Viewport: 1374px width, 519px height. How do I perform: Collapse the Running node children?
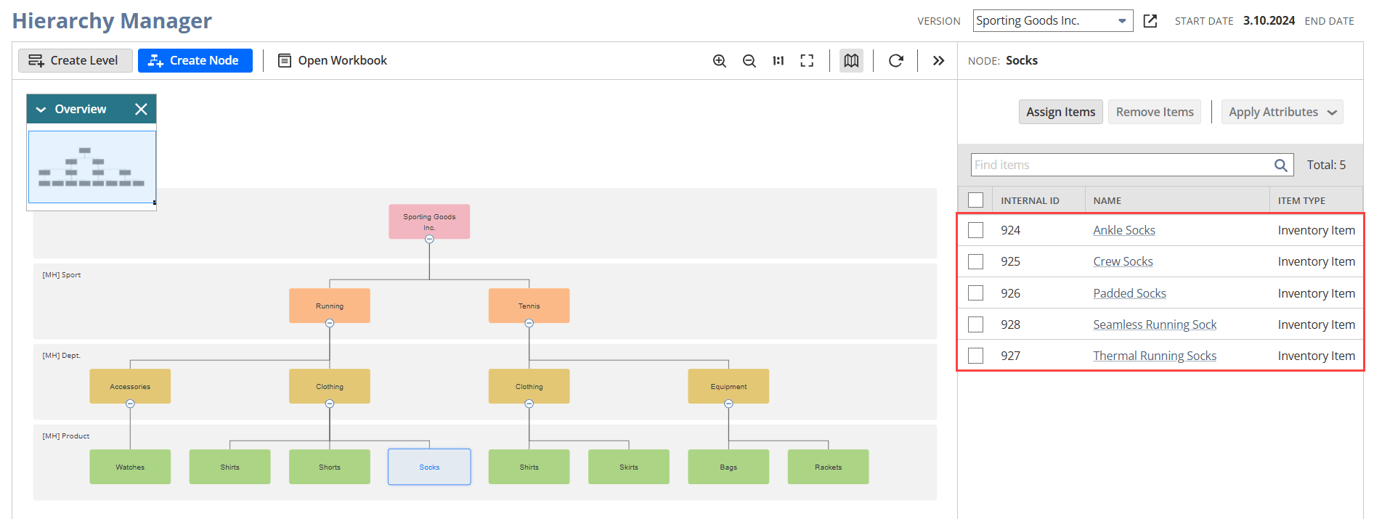pyautogui.click(x=330, y=323)
